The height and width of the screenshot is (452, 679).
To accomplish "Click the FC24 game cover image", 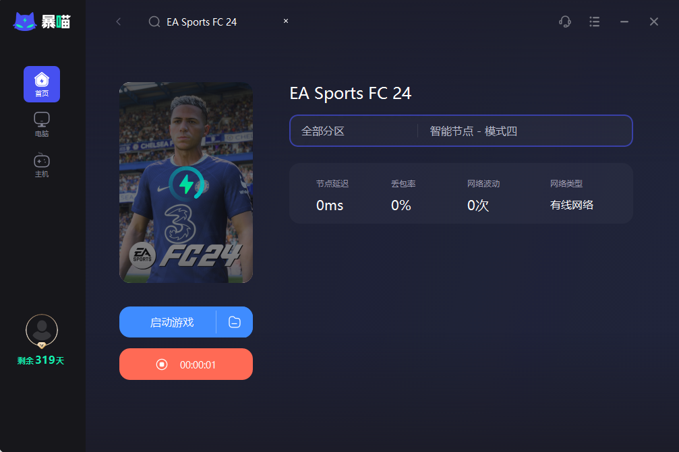I will click(186, 183).
